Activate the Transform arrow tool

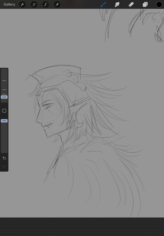click(57, 4)
